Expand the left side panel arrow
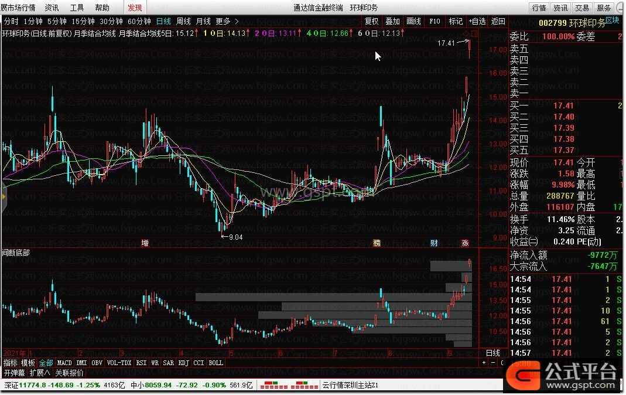The height and width of the screenshot is (395, 626). (4, 196)
